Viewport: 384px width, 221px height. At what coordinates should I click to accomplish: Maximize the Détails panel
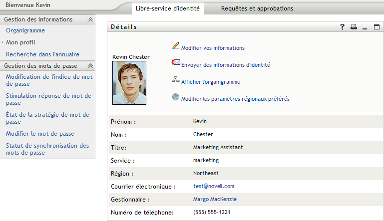(x=377, y=27)
